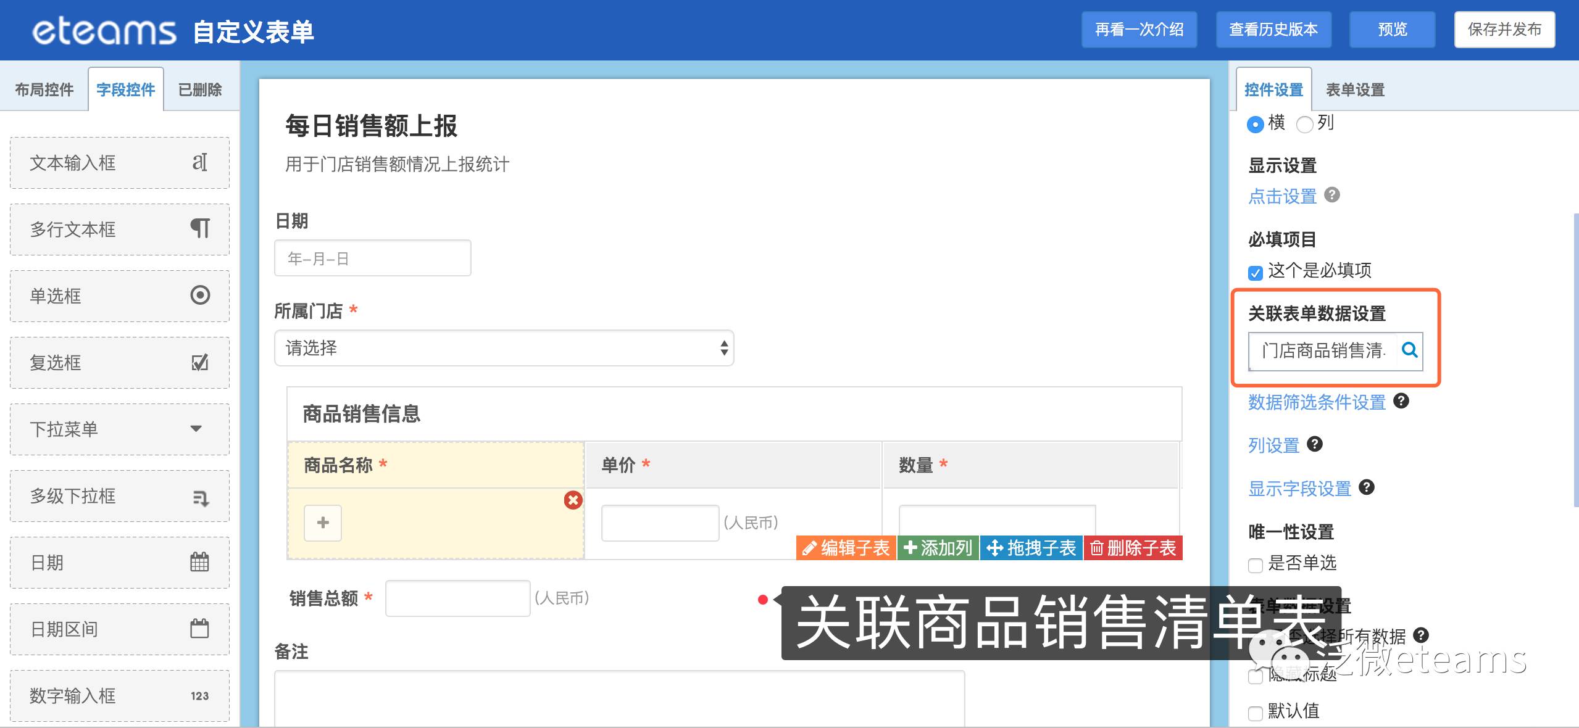Viewport: 1579px width, 728px height.
Task: Click the search icon in 关联表单数据设置
Action: [x=1409, y=350]
